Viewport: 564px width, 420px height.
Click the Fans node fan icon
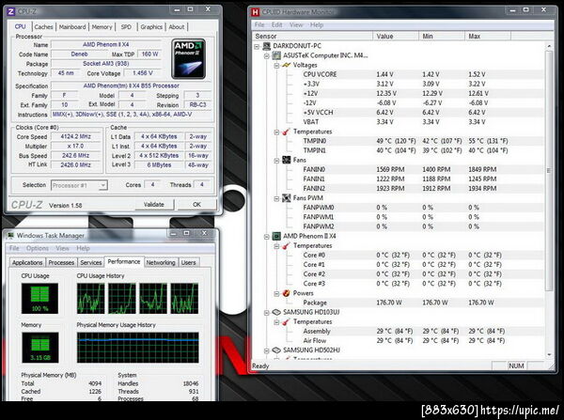pos(287,160)
